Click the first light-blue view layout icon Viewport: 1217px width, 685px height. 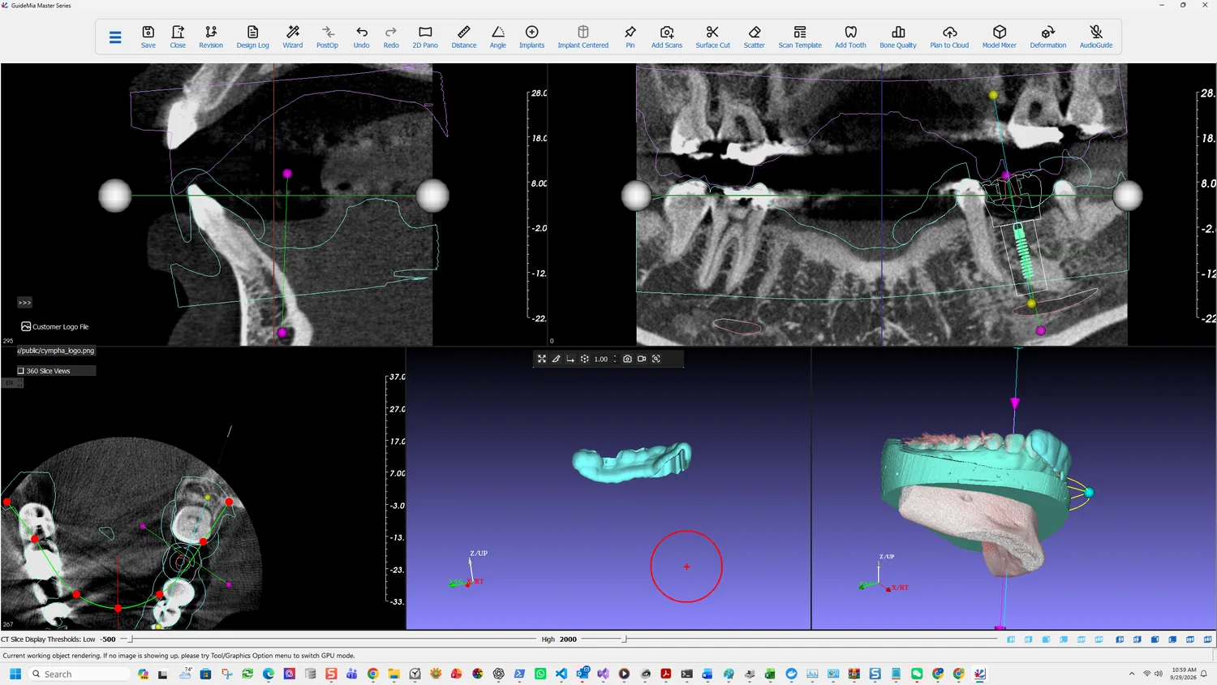point(1011,640)
